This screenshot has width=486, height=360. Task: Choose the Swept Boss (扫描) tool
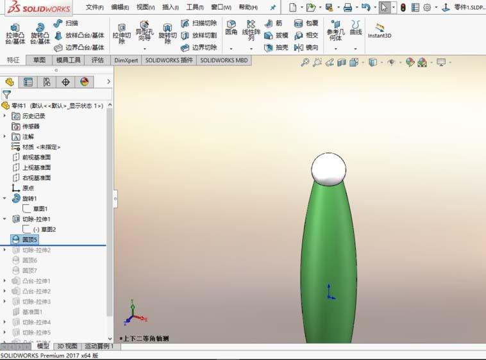pyautogui.click(x=65, y=23)
